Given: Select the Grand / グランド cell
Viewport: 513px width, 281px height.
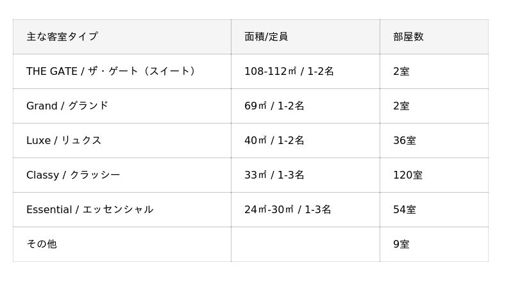Looking at the screenshot, I should [x=67, y=106].
